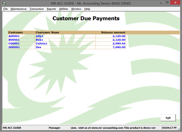The height and width of the screenshot is (132, 182).
Task: Close the MR ACC GUIDE window
Action: click(x=175, y=2)
